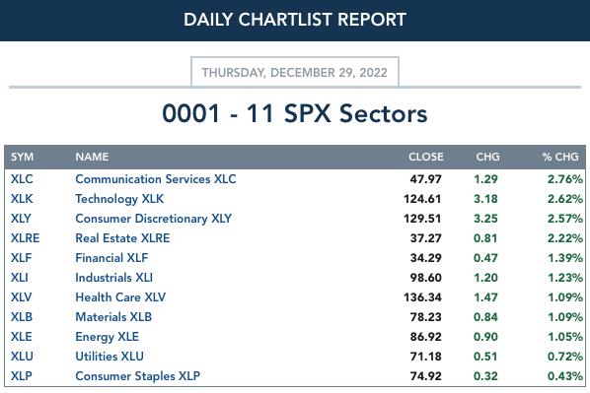Open Health Care XLV link
The image size is (590, 393).
(120, 297)
